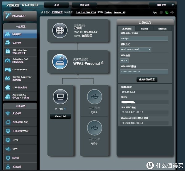This screenshot has height=171, width=185.
Task: Open the firewall shield icon
Action: point(8,158)
